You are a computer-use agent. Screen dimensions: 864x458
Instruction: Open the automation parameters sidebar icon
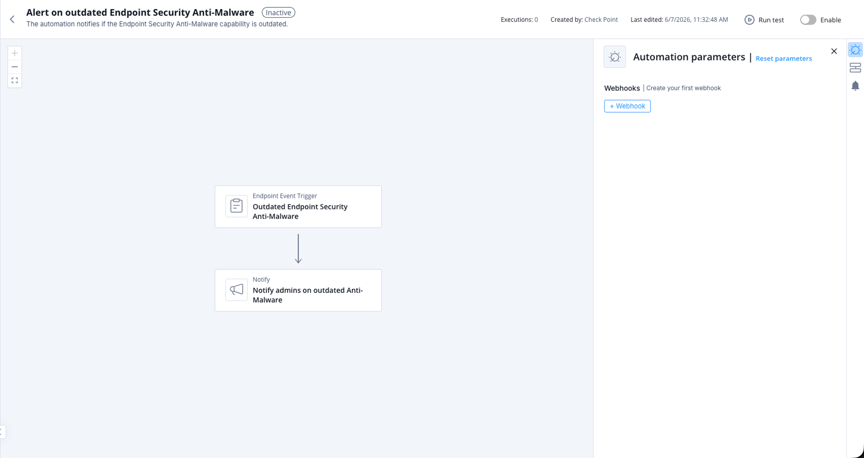(855, 50)
